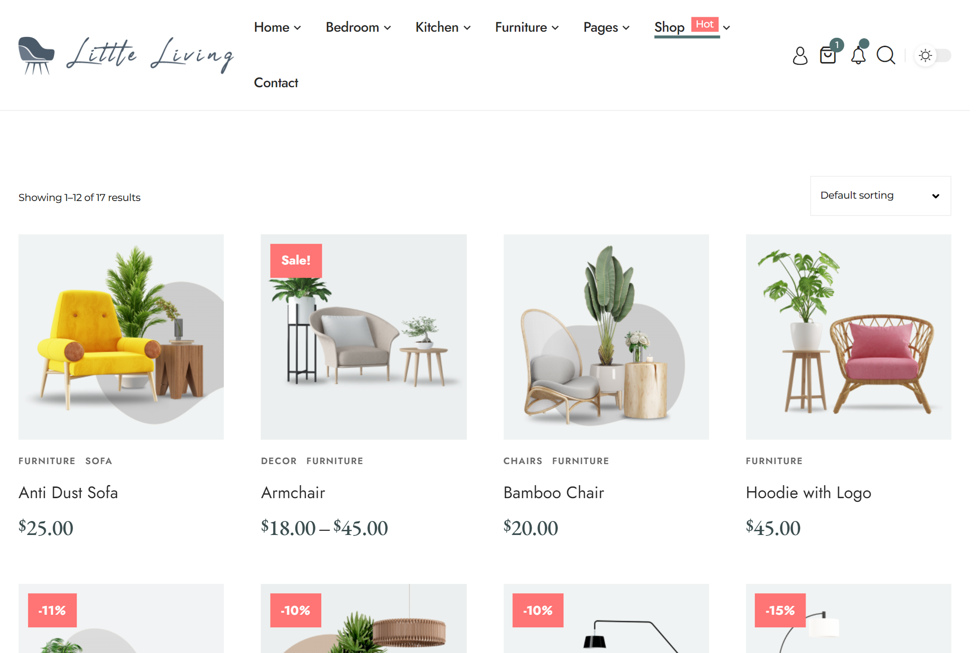Open the shopping cart bag icon
Image resolution: width=979 pixels, height=653 pixels.
(828, 55)
